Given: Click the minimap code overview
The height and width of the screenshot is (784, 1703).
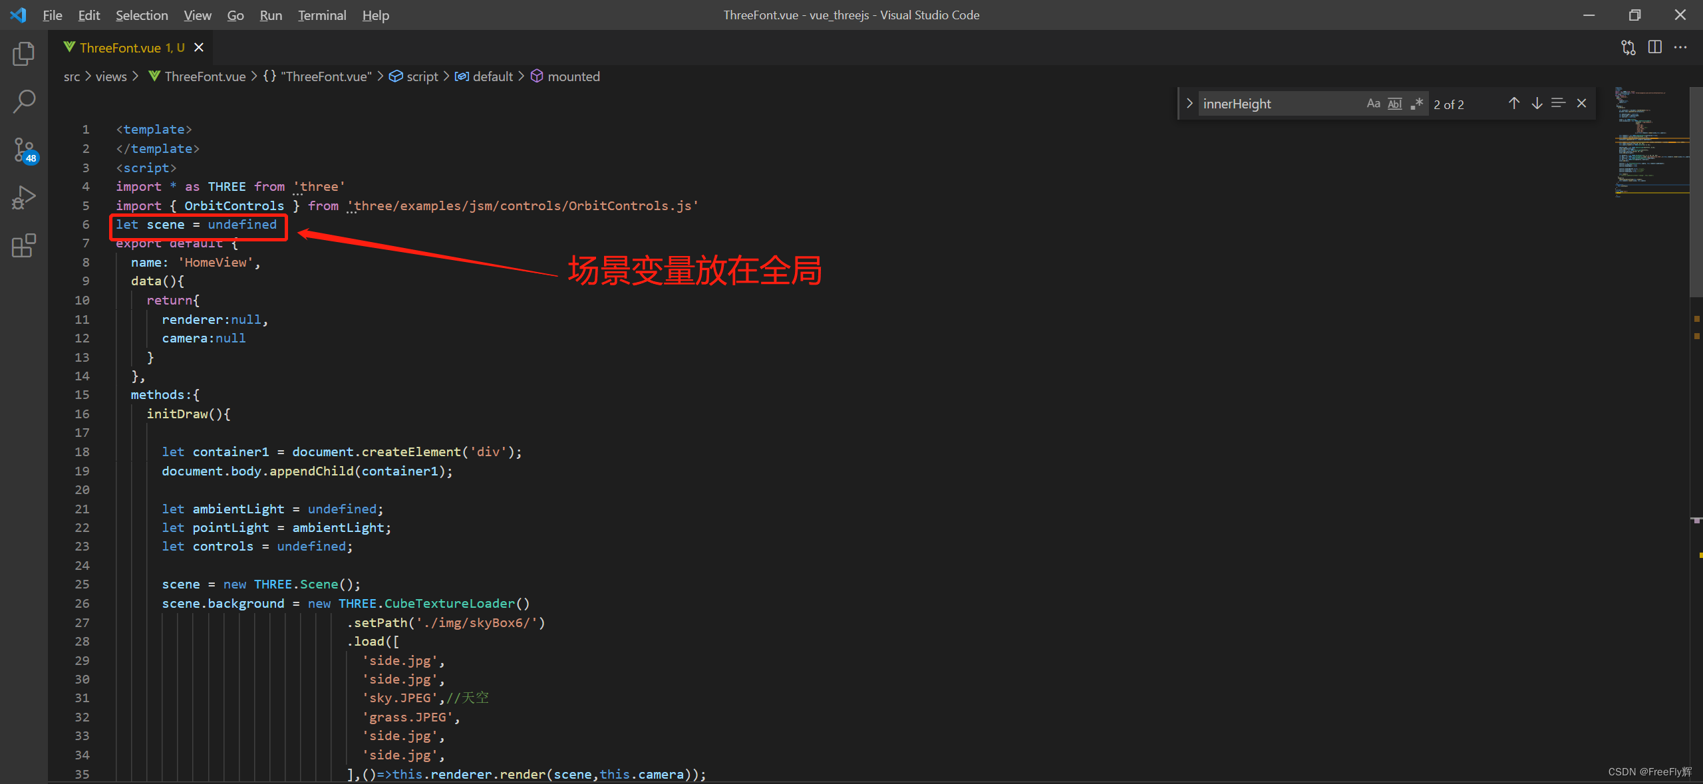Looking at the screenshot, I should pyautogui.click(x=1651, y=143).
